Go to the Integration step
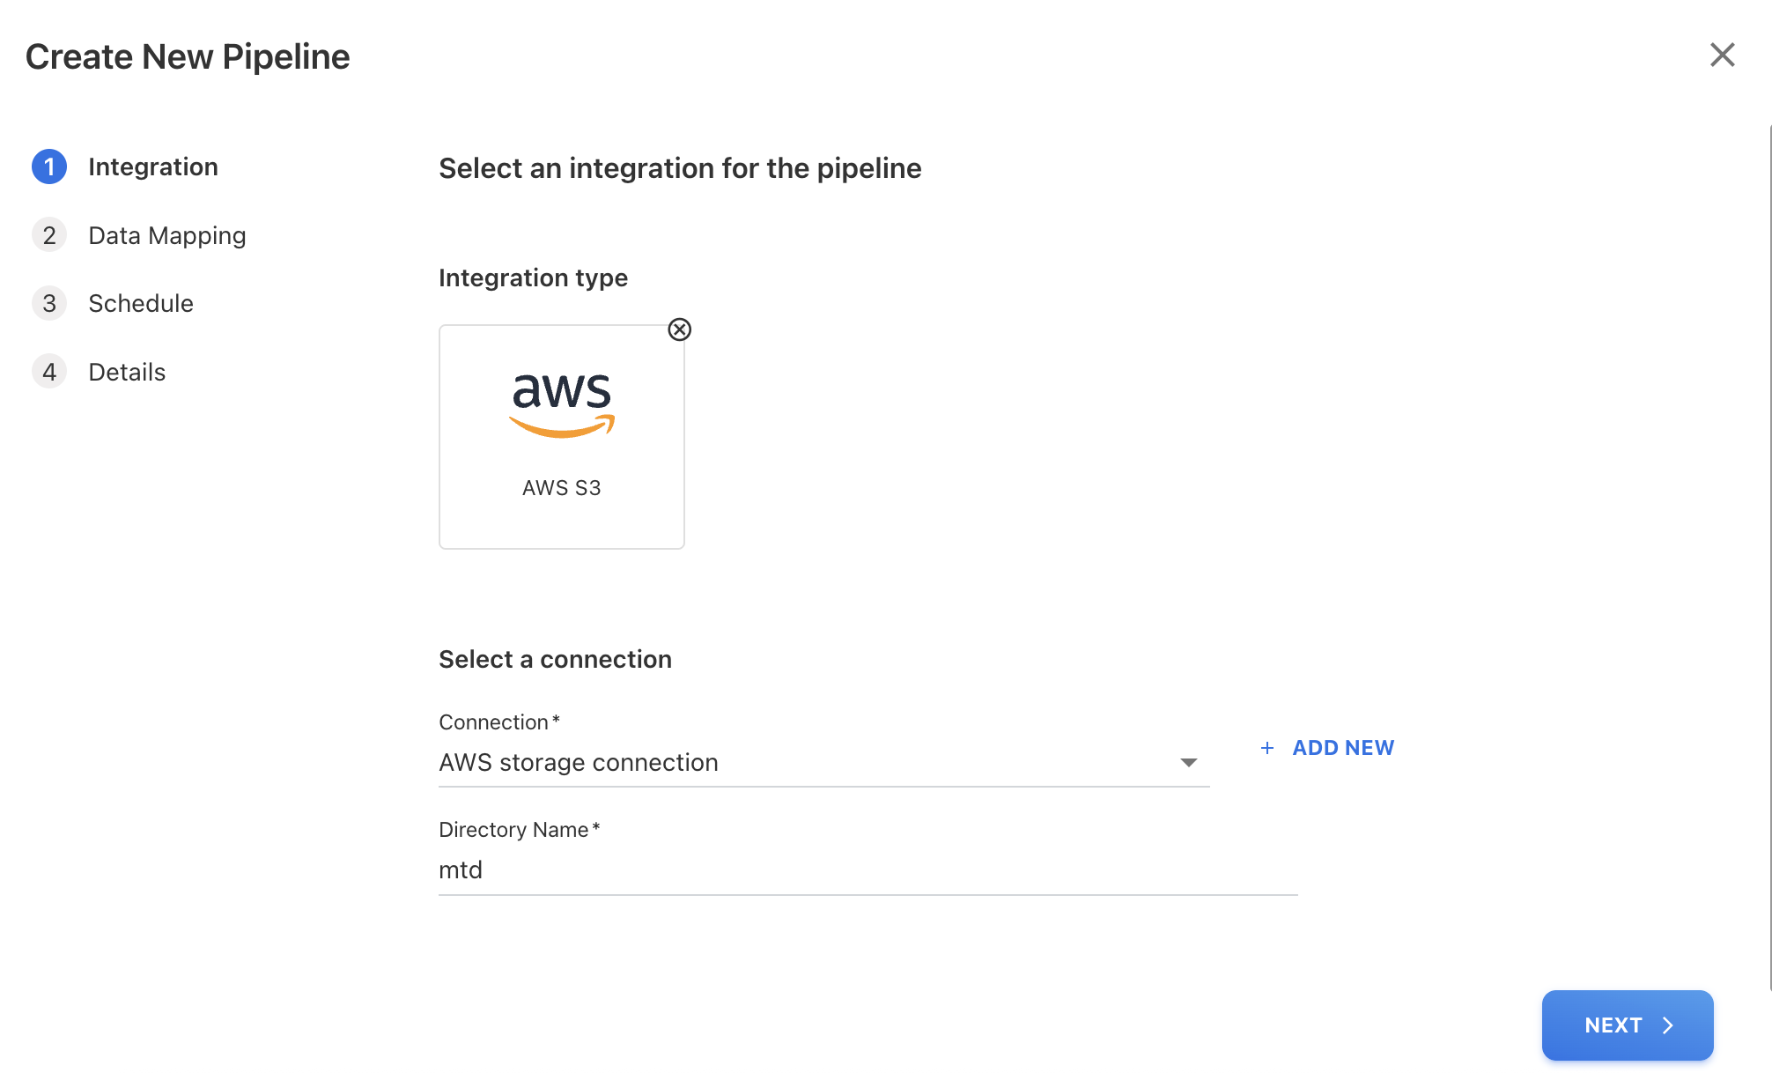The width and height of the screenshot is (1772, 1073). pyautogui.click(x=153, y=166)
